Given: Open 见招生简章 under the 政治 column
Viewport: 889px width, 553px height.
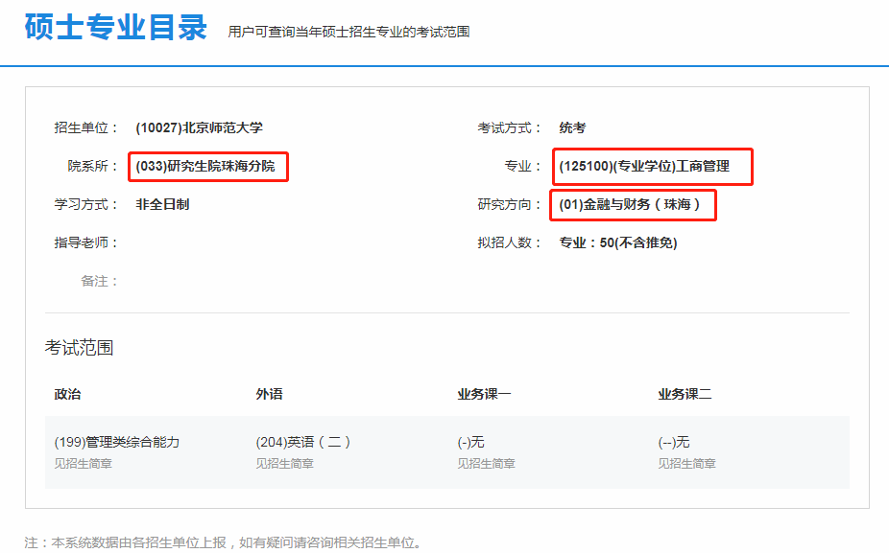Looking at the screenshot, I should tap(84, 464).
